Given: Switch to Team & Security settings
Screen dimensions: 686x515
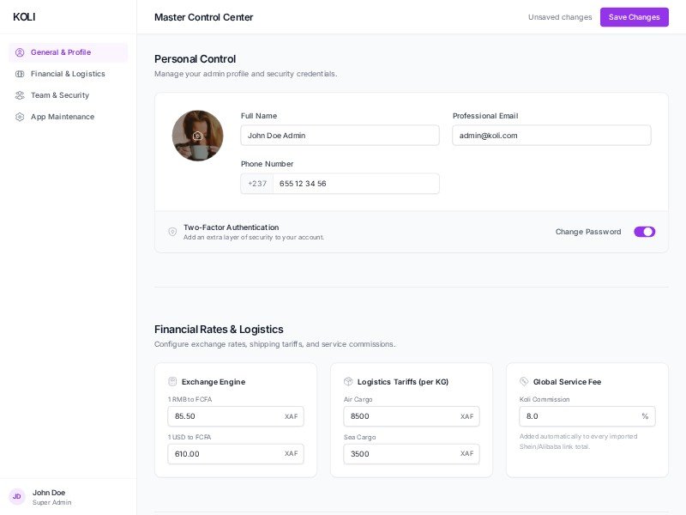Looking at the screenshot, I should (60, 95).
